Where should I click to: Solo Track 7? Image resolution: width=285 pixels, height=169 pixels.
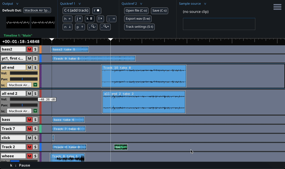coord(35,129)
